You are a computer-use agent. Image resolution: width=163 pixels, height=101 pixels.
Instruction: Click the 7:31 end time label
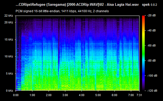[139, 95]
